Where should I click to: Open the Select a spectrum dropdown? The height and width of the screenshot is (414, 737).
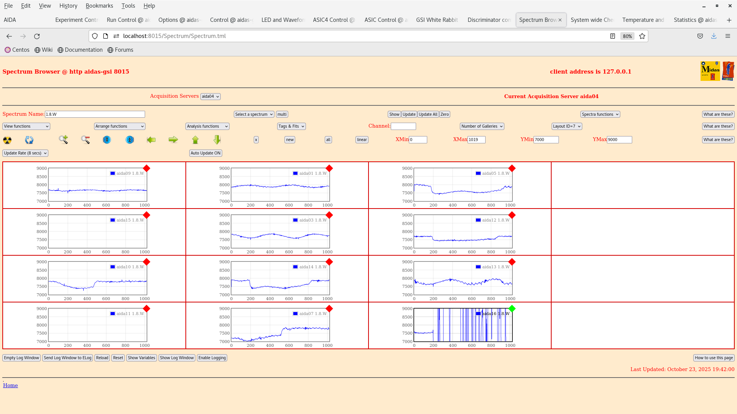click(254, 114)
